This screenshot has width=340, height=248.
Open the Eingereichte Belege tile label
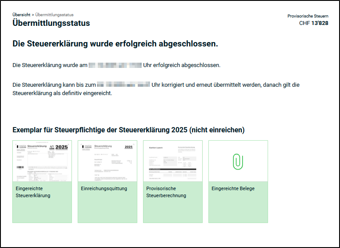(x=233, y=188)
